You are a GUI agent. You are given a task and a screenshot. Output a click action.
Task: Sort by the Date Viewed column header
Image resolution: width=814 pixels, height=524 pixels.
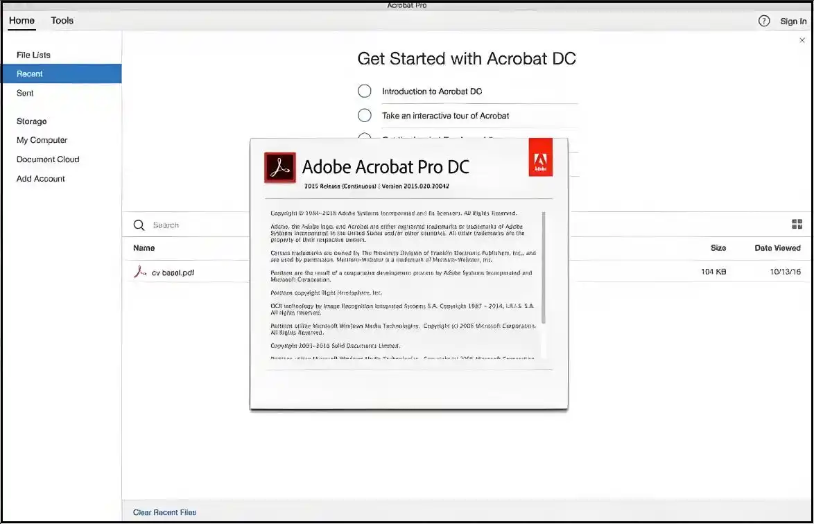(778, 248)
